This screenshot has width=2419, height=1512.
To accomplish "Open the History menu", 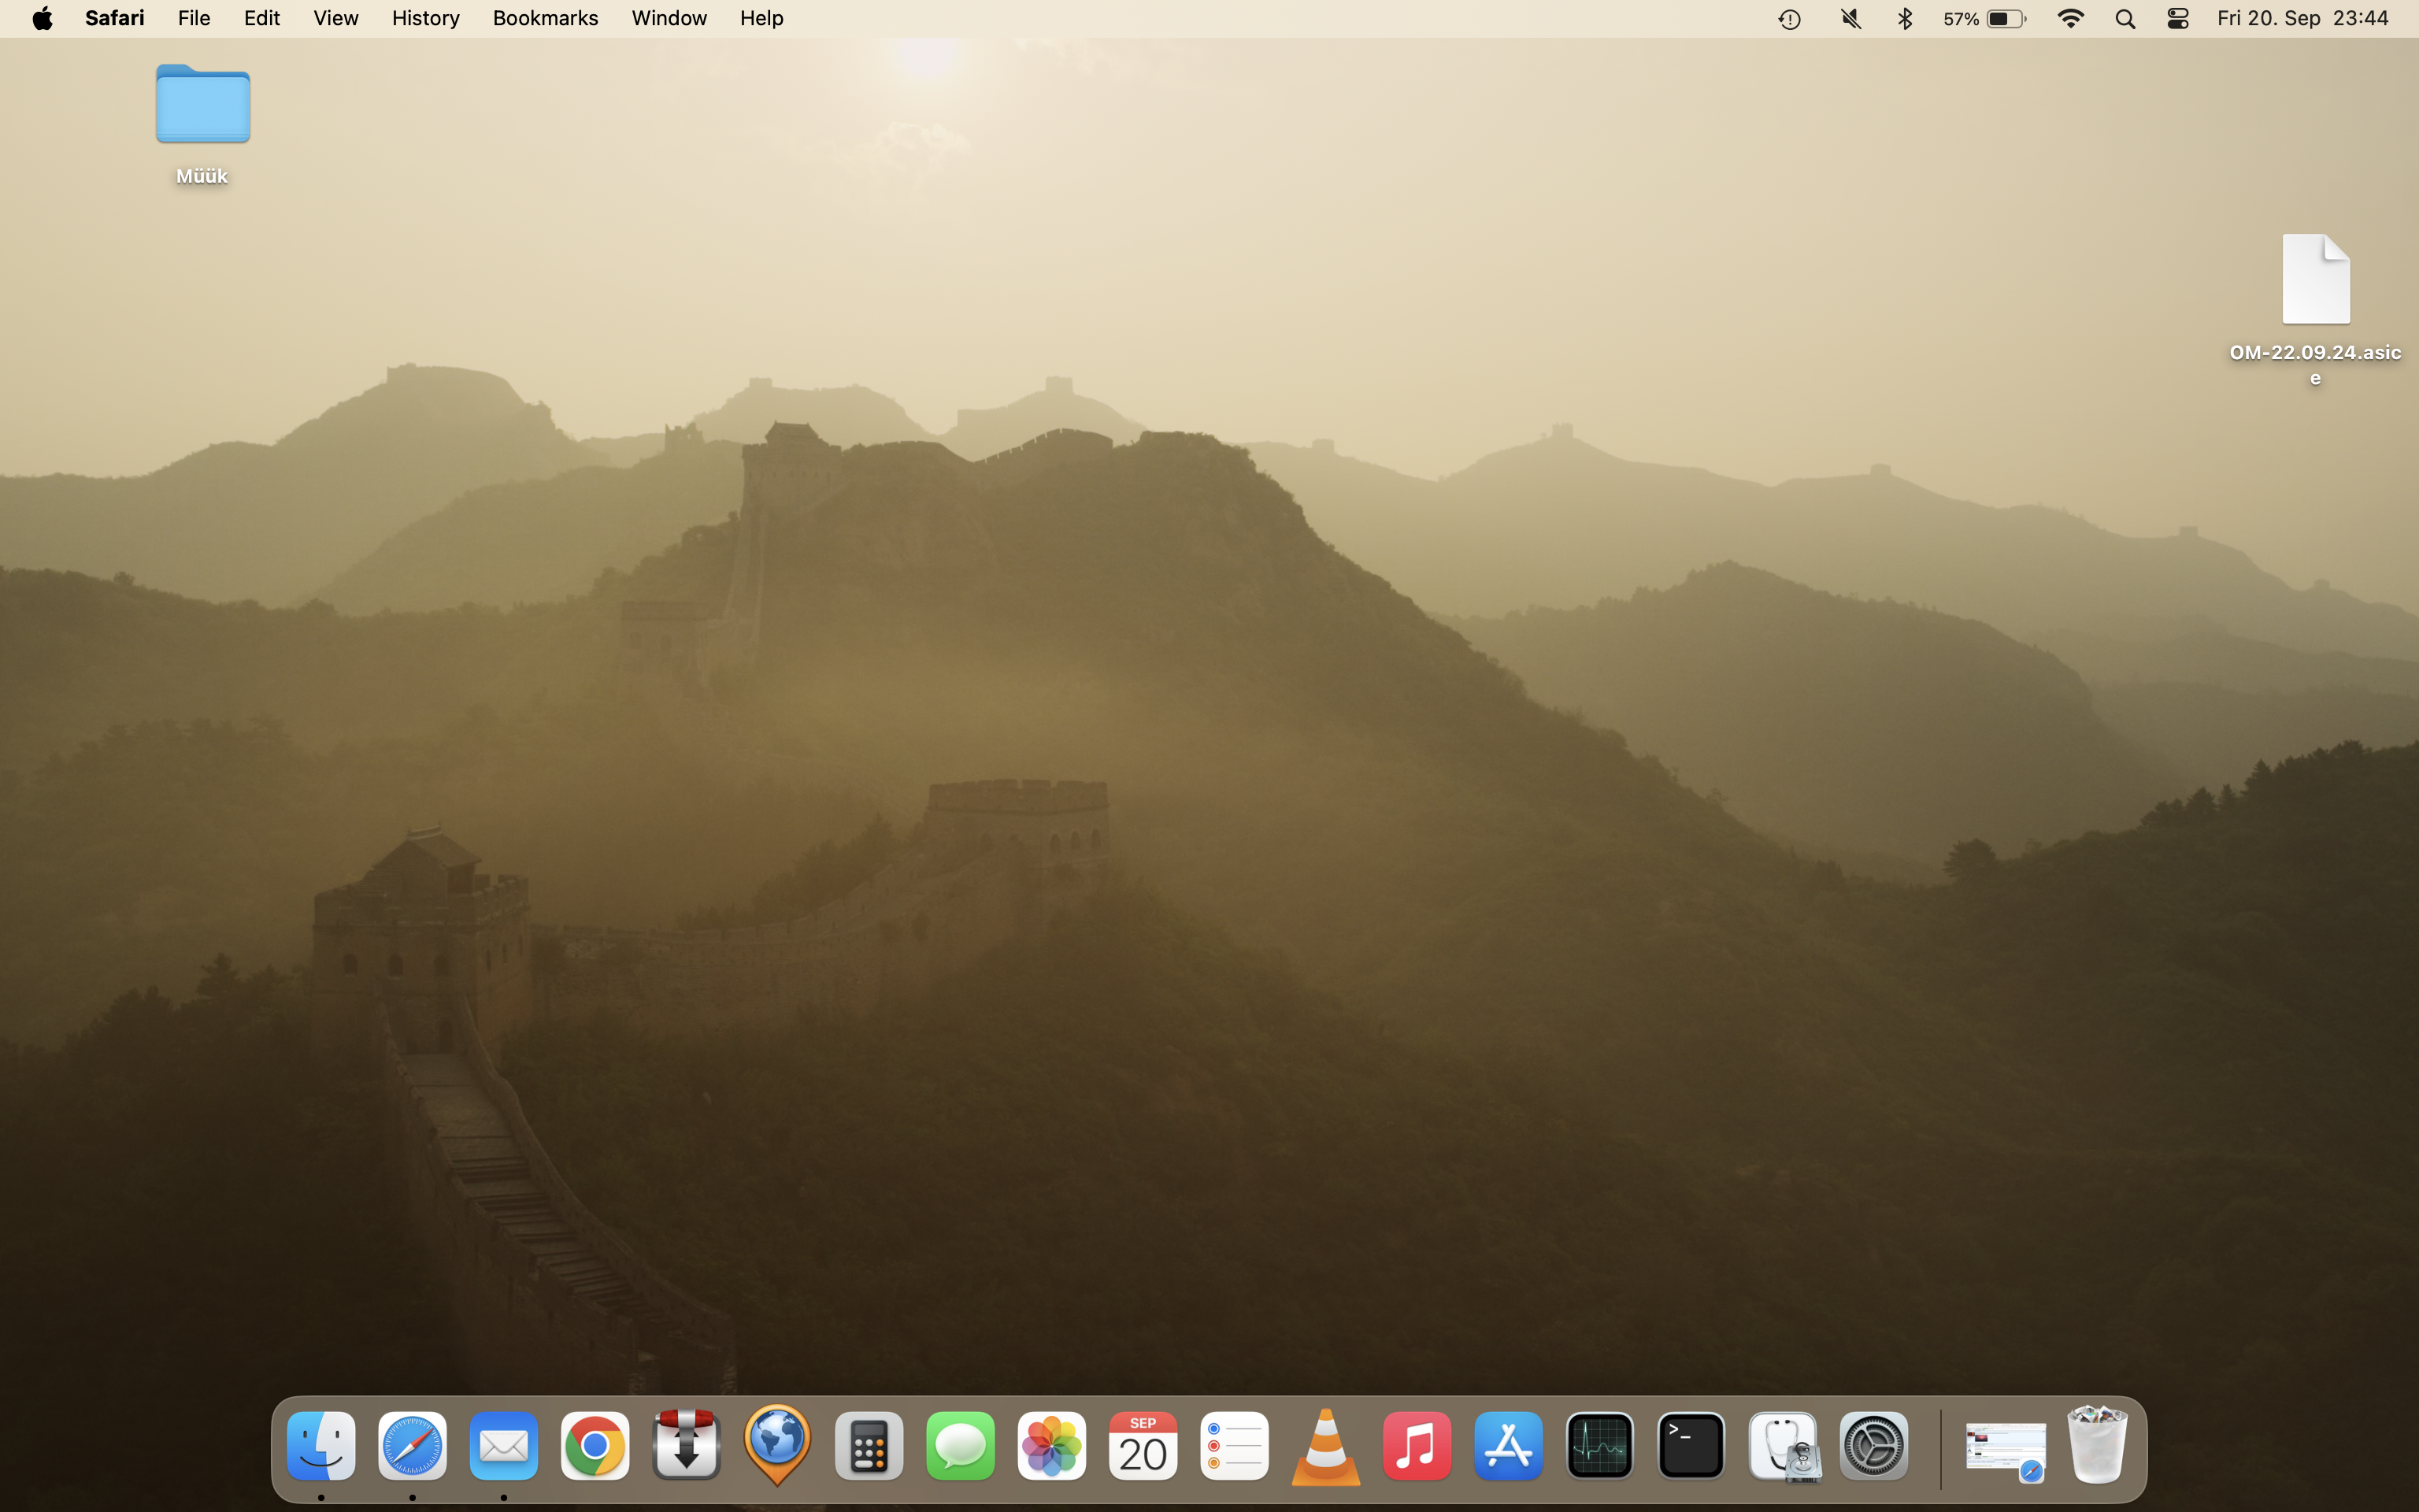I will [x=426, y=18].
